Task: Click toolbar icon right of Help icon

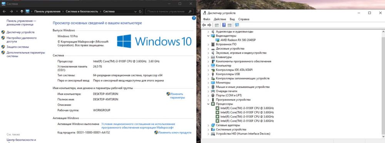Action: tap(229, 25)
